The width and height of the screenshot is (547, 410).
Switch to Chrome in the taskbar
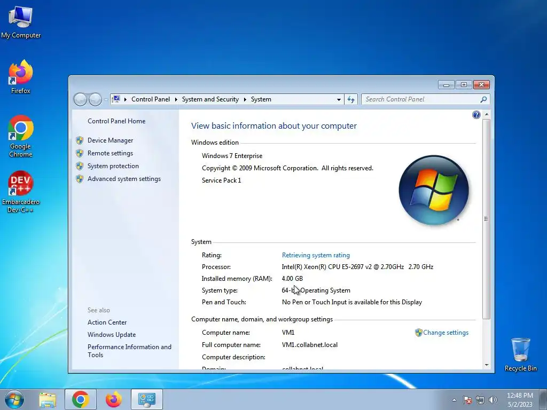pyautogui.click(x=81, y=399)
